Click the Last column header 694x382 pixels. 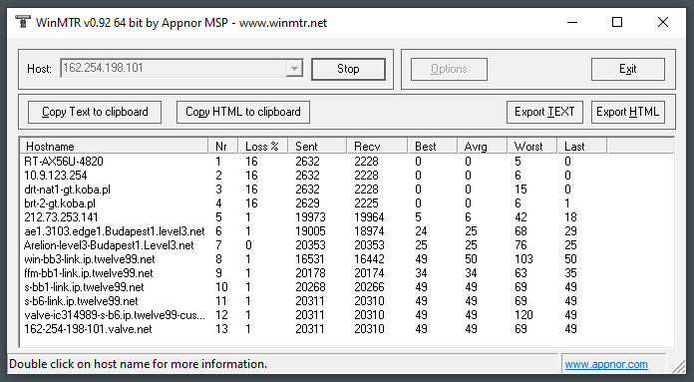[x=581, y=146]
